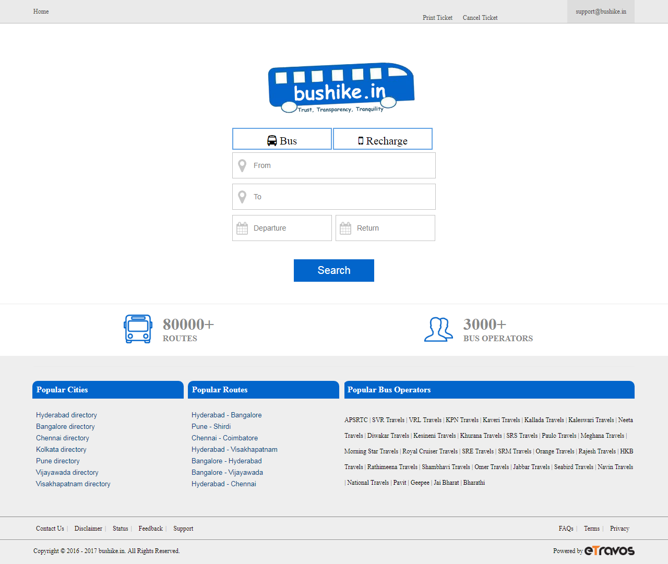Viewport: 668px width, 564px height.
Task: Select Hyderabad - Bangalore route
Action: point(226,415)
